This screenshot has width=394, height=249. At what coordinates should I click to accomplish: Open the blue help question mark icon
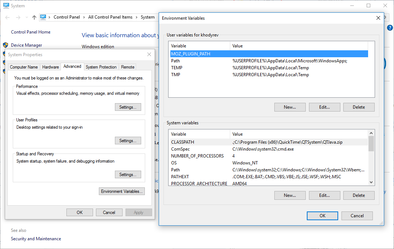[390, 28]
